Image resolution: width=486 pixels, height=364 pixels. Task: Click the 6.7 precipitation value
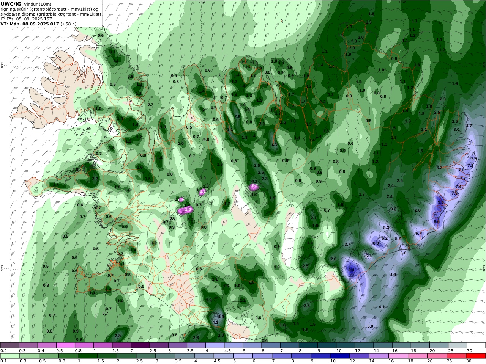(x=418, y=234)
